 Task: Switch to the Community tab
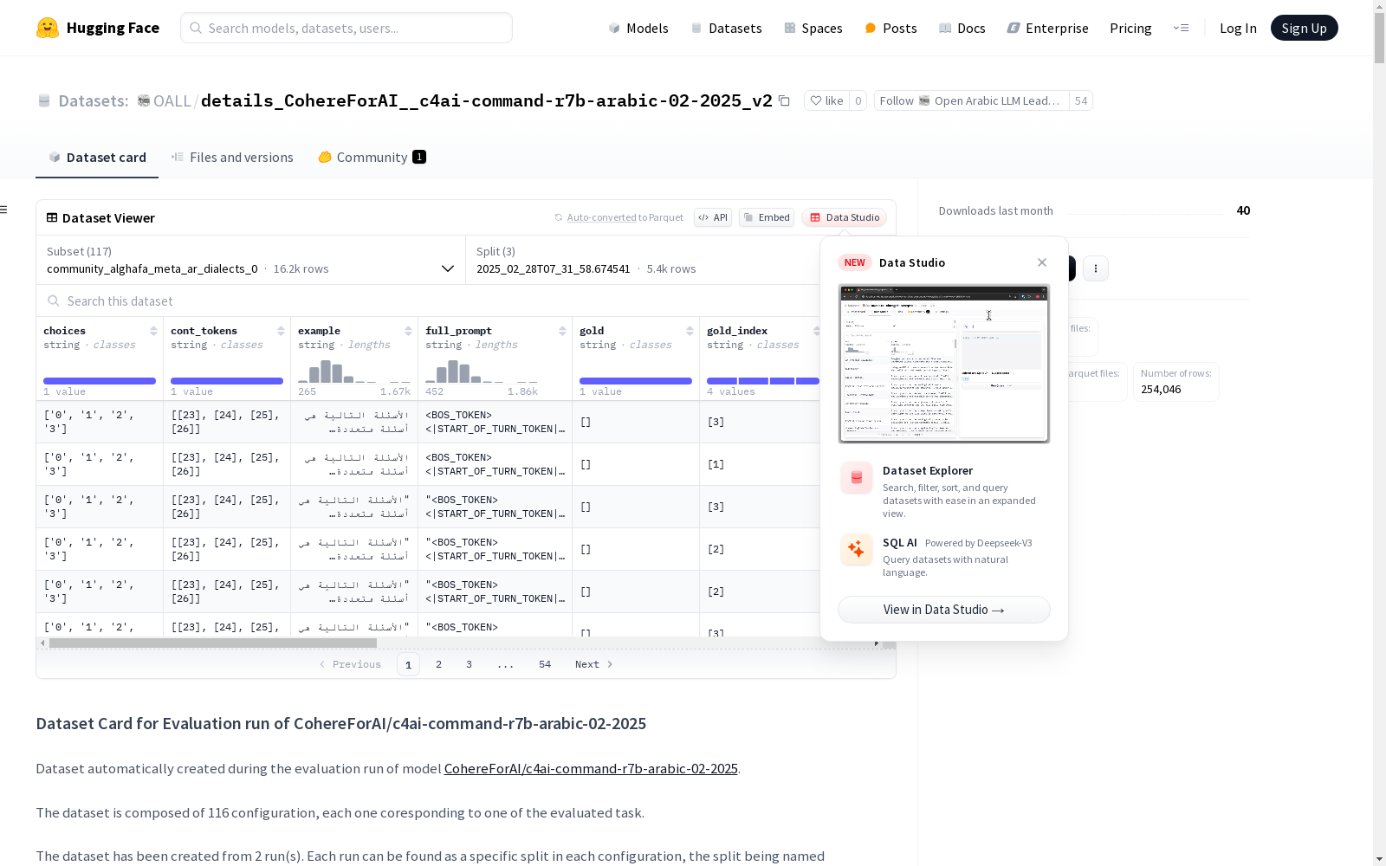coord(372,157)
